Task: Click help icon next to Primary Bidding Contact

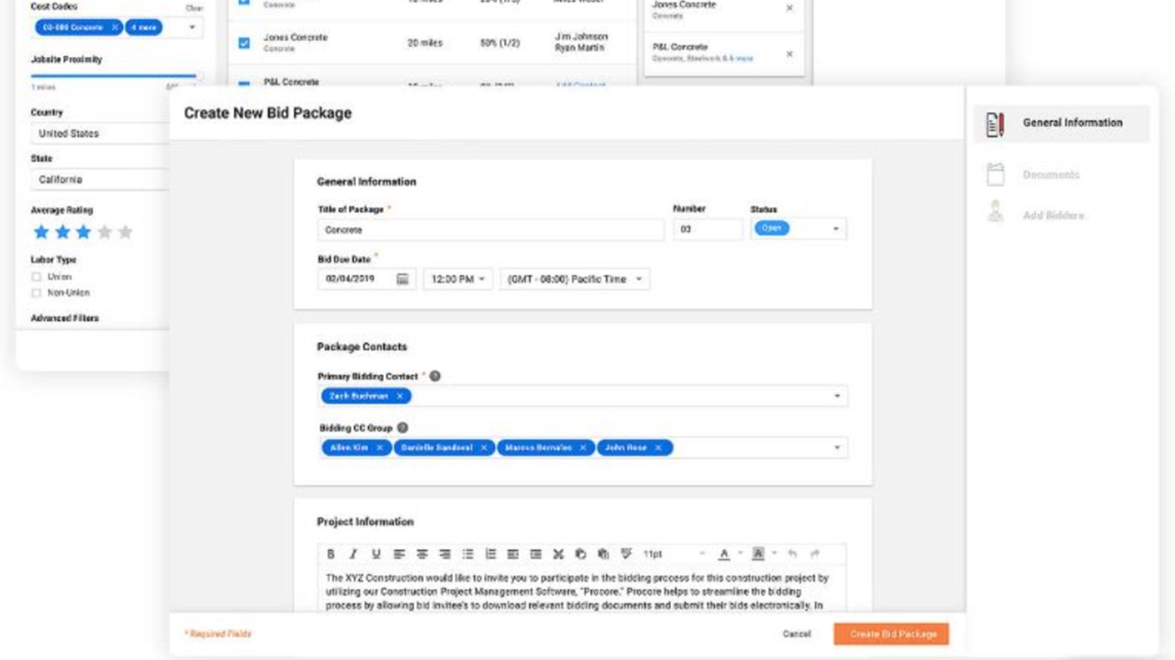Action: (x=435, y=376)
